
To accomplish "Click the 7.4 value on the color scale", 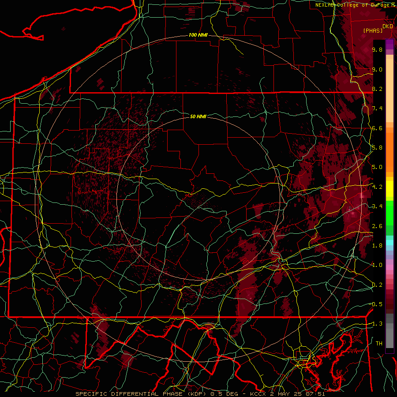I will pyautogui.click(x=377, y=109).
